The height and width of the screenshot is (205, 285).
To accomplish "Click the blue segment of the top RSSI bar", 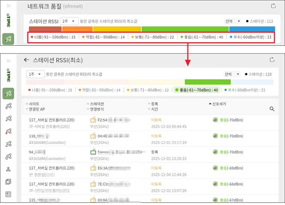I will 252,29.
